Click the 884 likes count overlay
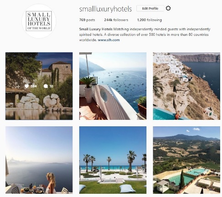This screenshot has height=197, width=222. 33,86
